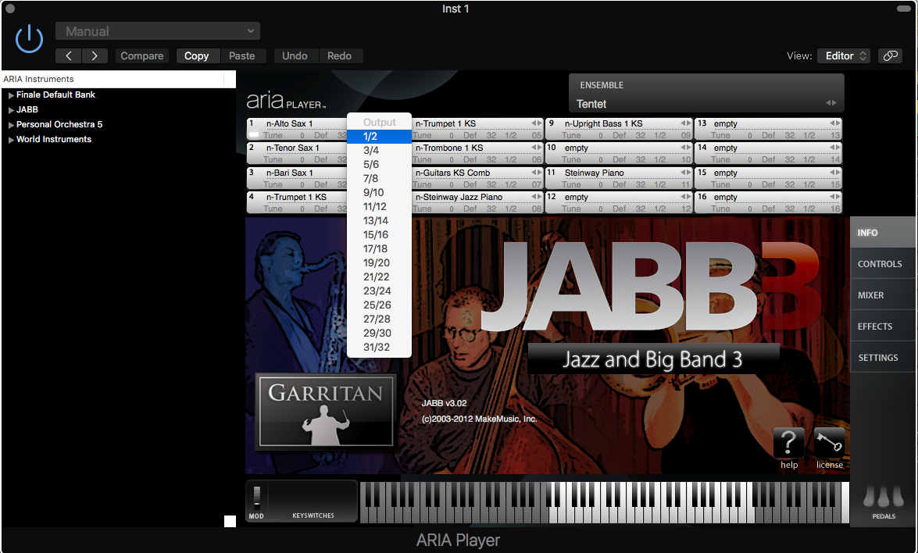The image size is (918, 553).
Task: Select the Finale Default Bank label
Action: [x=55, y=95]
